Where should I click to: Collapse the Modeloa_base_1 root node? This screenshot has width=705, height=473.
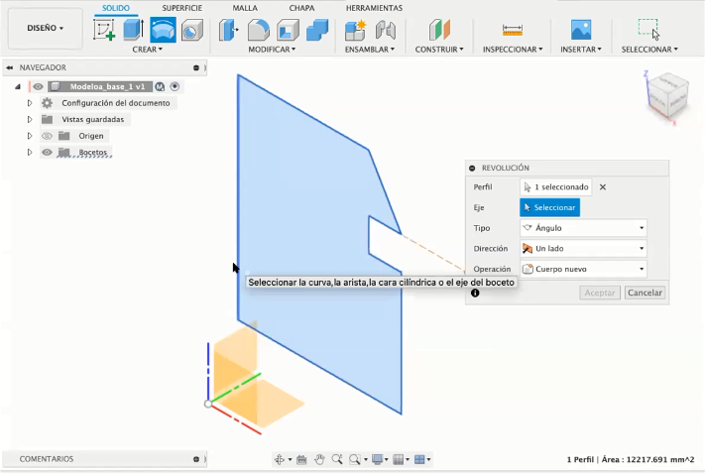pos(18,86)
